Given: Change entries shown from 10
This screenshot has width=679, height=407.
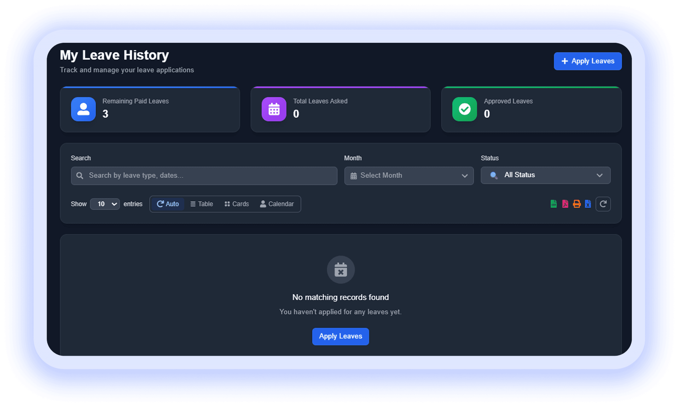Looking at the screenshot, I should 105,204.
